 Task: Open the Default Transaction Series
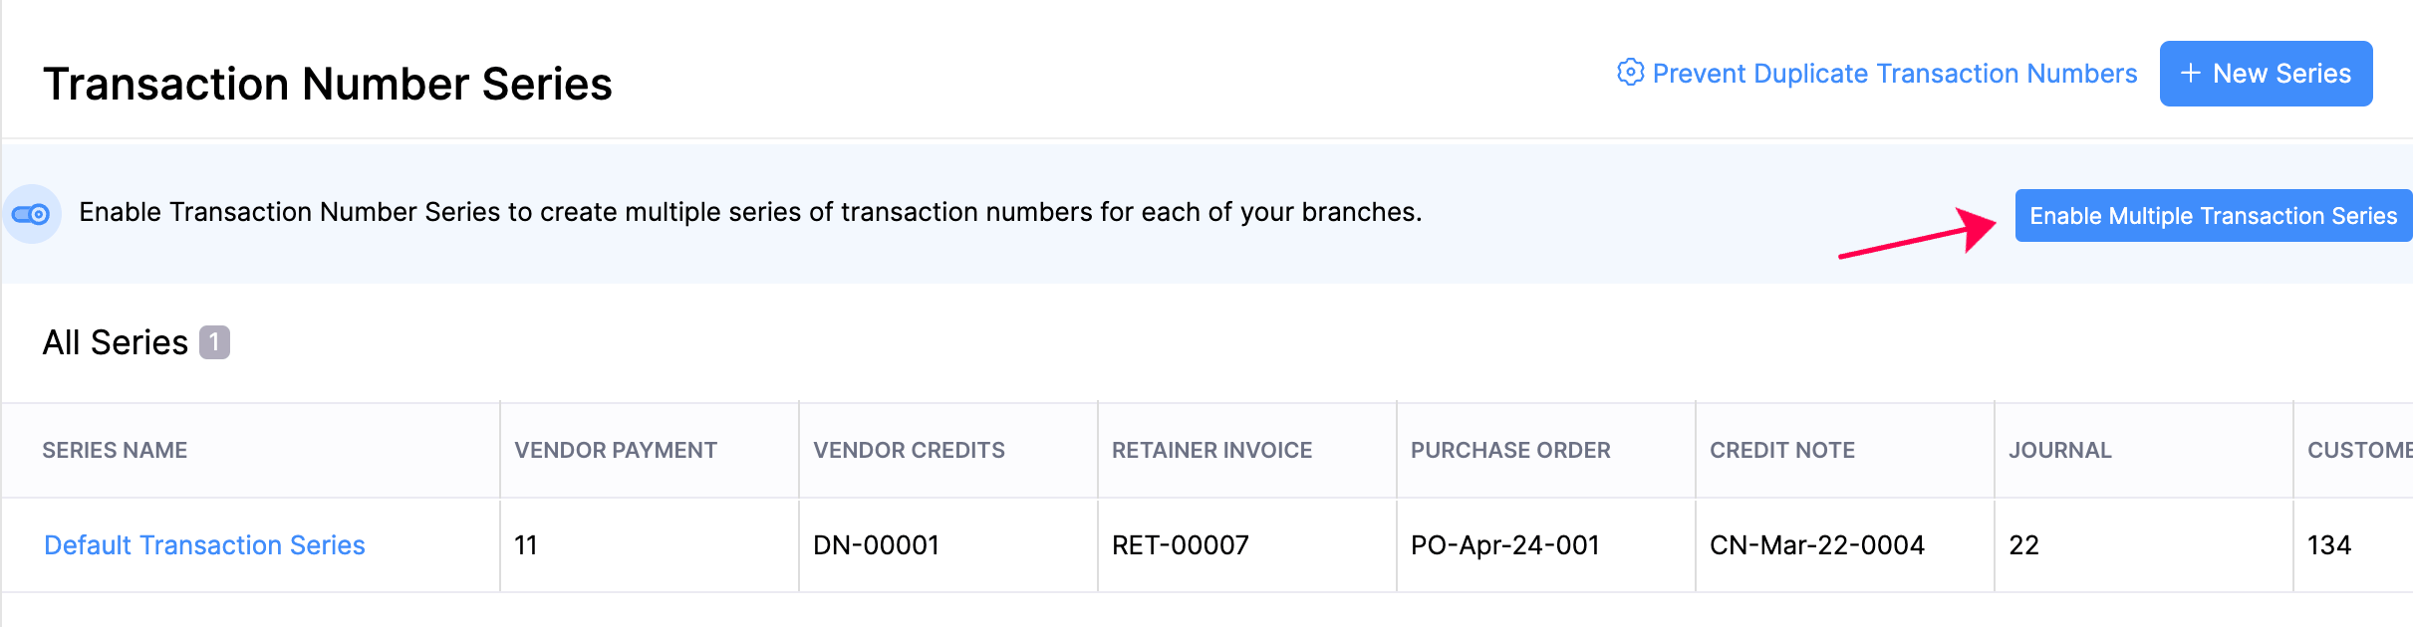point(204,544)
